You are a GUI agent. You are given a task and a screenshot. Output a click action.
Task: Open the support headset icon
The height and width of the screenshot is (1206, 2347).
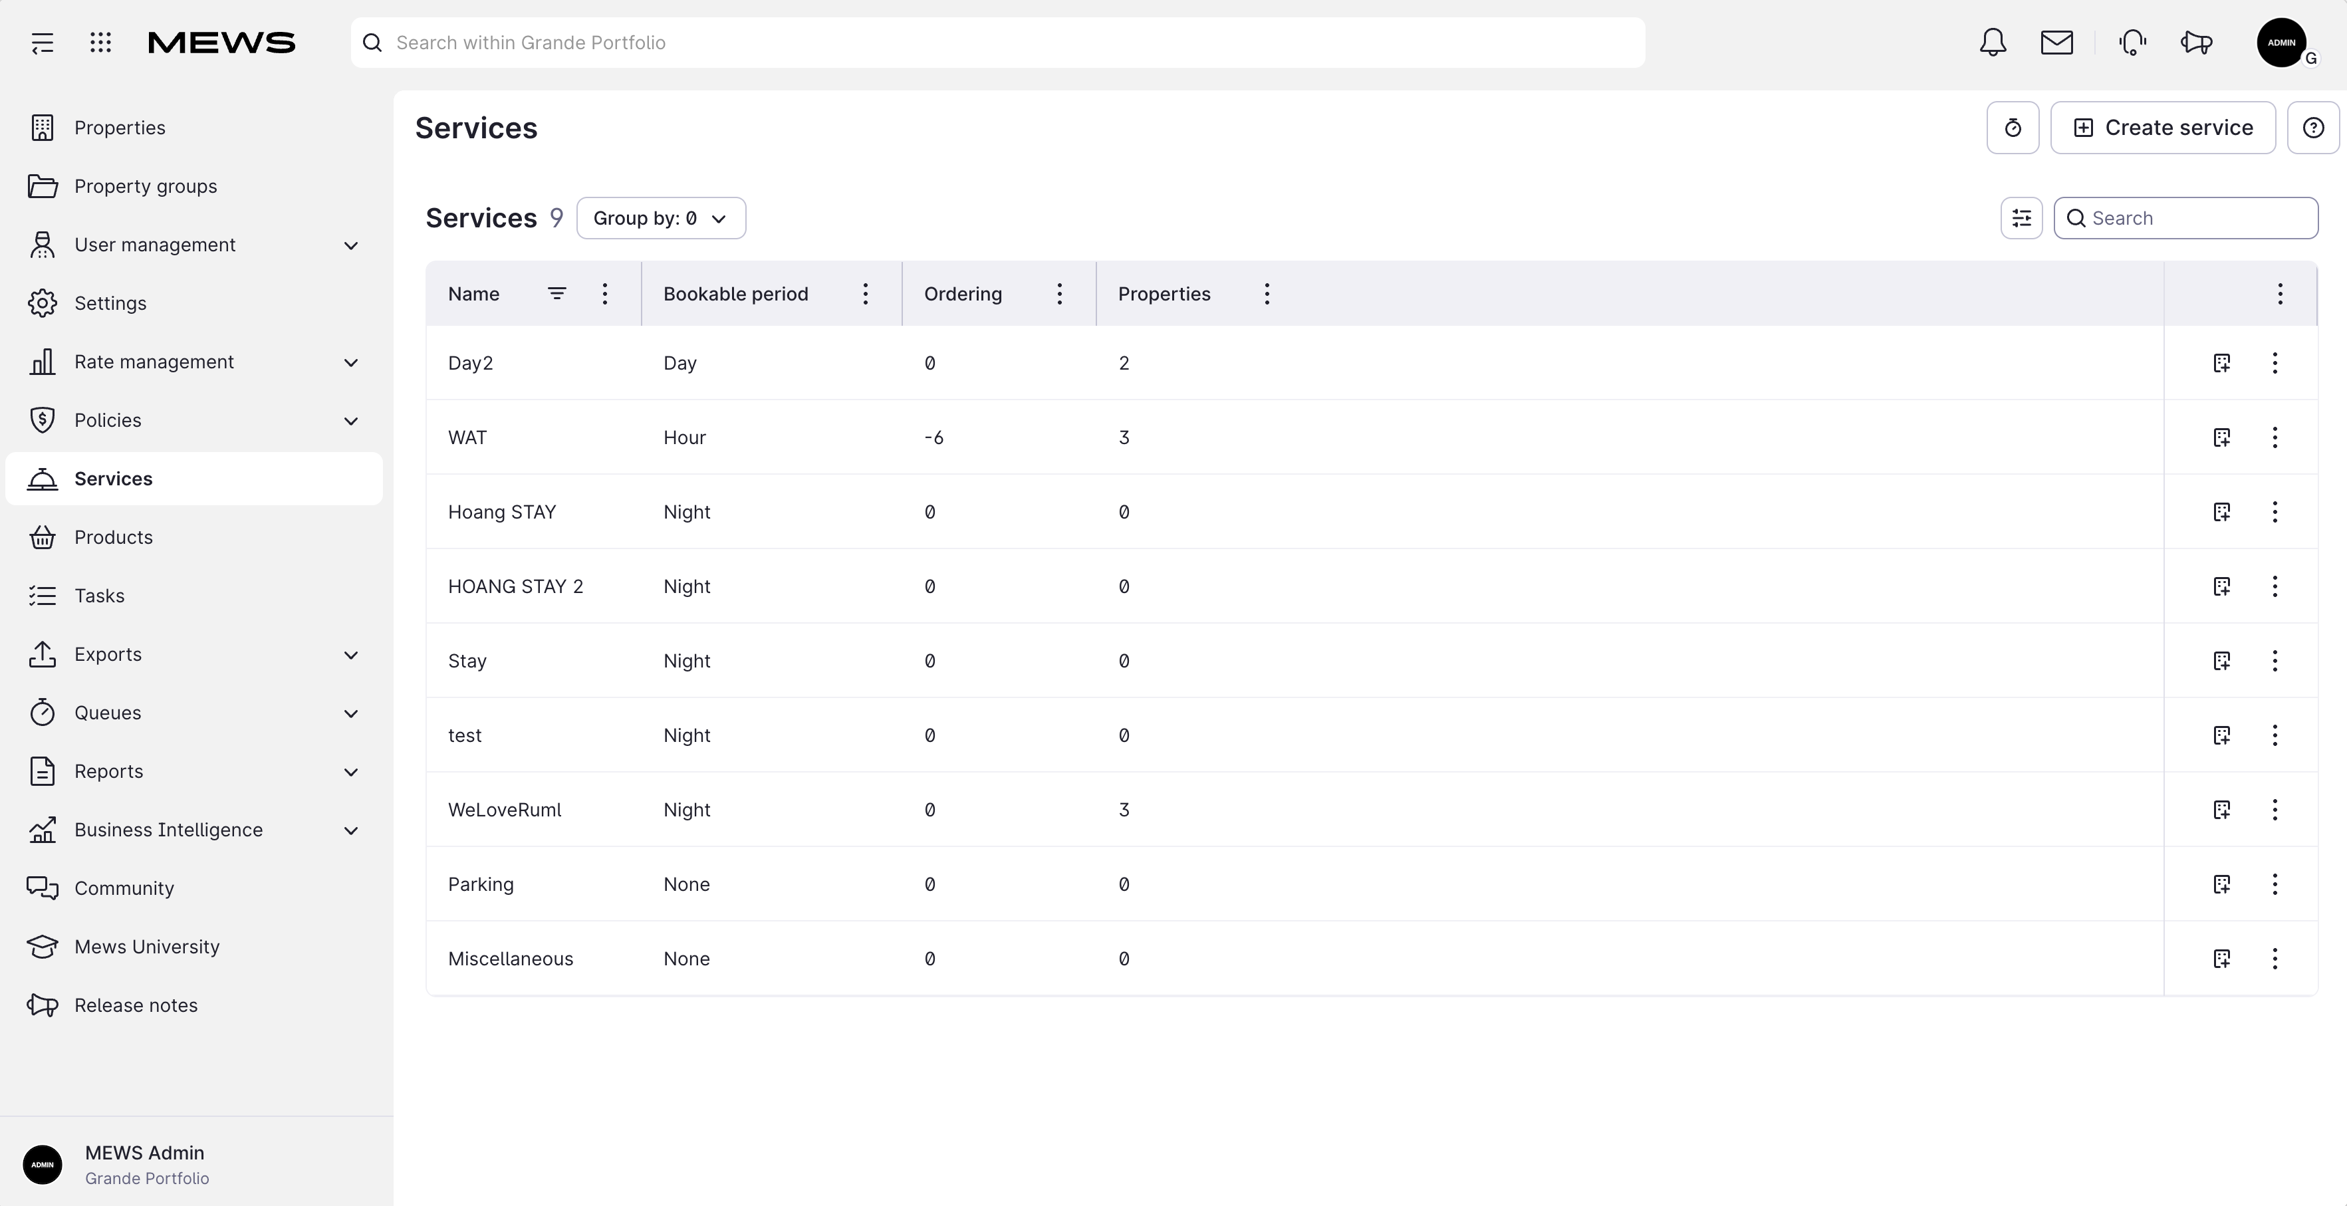click(x=2132, y=43)
